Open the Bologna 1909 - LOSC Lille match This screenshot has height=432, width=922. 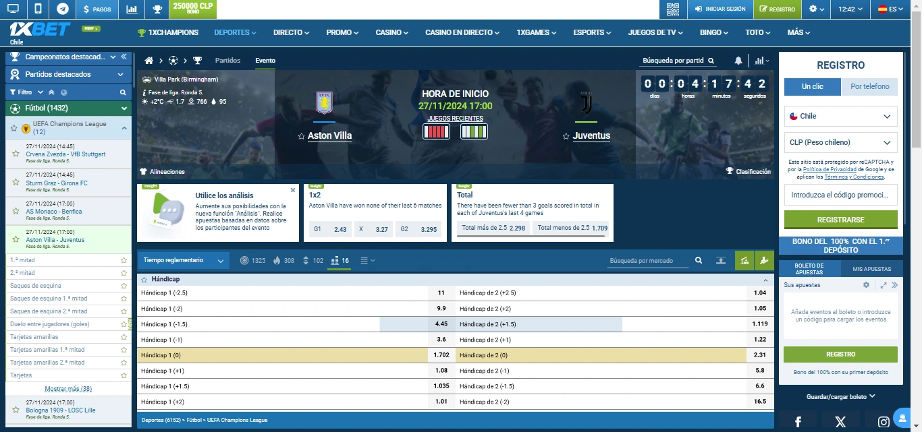tap(61, 410)
